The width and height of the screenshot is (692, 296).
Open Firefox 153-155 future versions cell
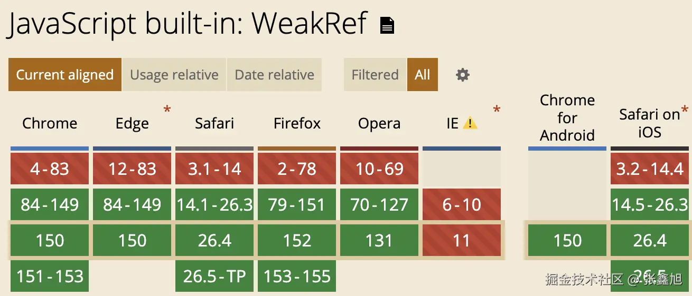pos(297,276)
